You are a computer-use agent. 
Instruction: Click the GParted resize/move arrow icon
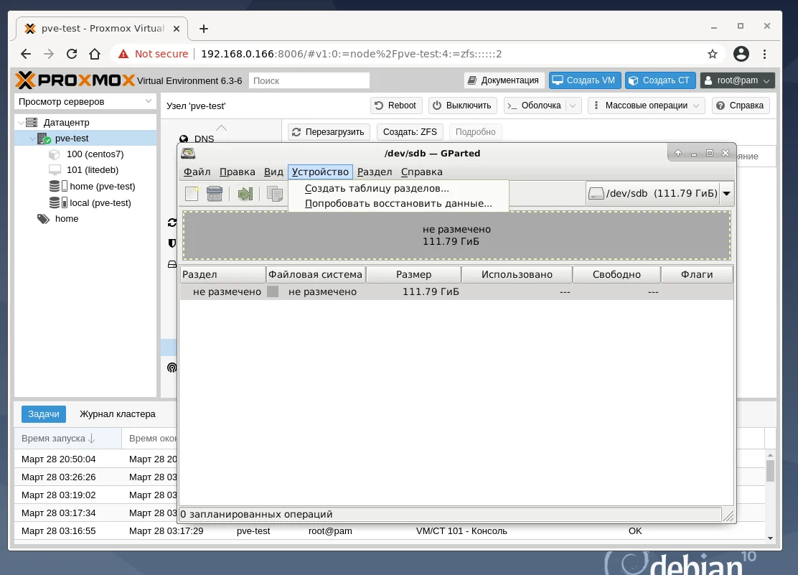[x=245, y=194]
